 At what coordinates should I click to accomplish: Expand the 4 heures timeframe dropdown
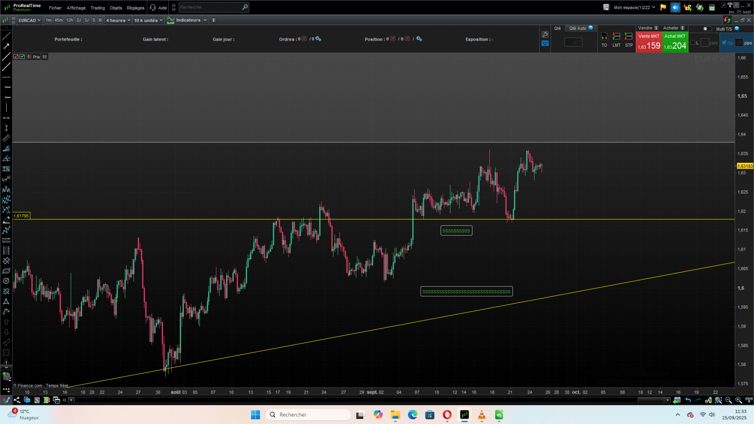click(x=118, y=20)
